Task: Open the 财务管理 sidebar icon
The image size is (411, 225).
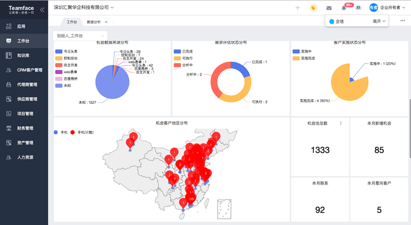Action: pos(9,128)
